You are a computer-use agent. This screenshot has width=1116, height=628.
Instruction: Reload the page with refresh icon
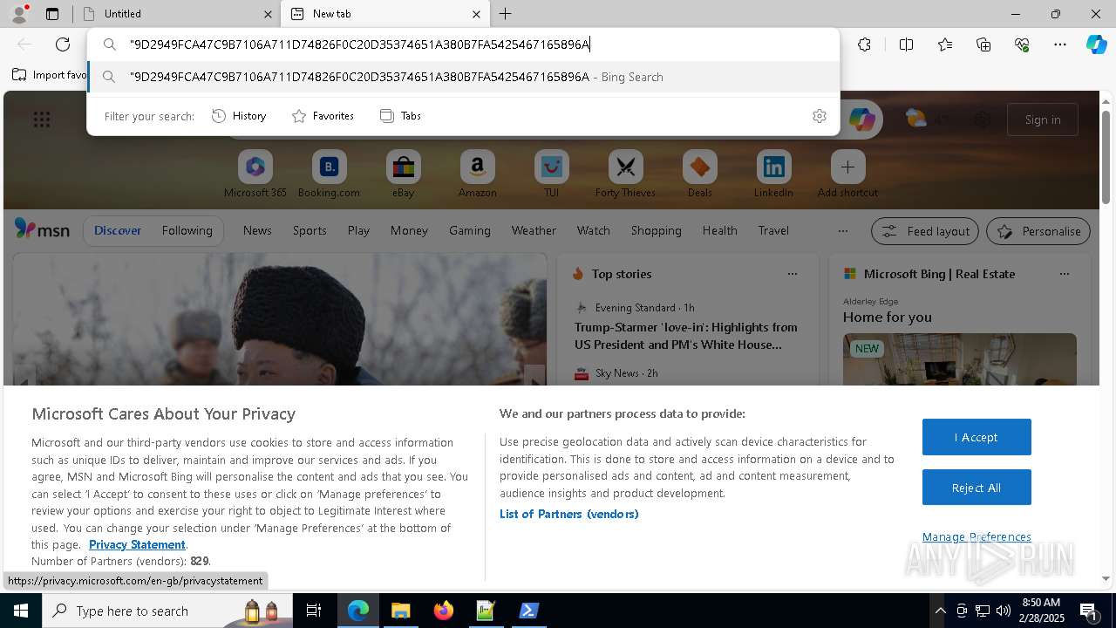click(63, 44)
